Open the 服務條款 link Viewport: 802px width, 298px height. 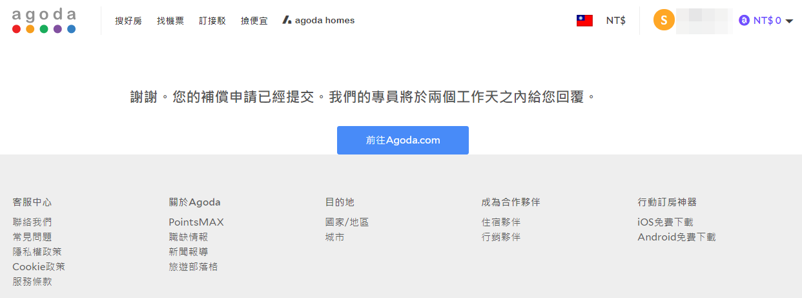[x=32, y=282]
